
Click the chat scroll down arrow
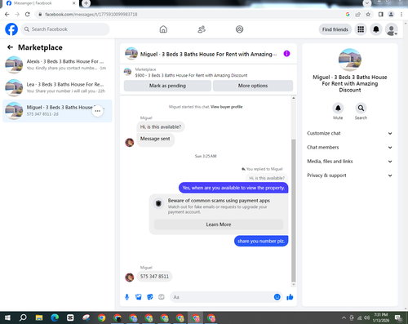[x=294, y=285]
